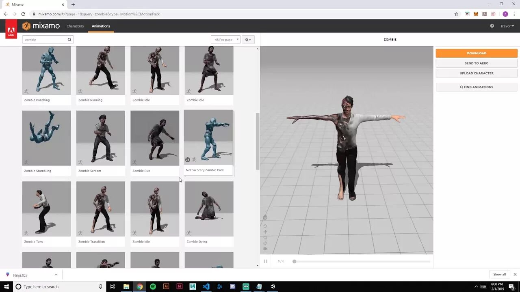Expand the Trevor account menu
The image size is (520, 292).
[507, 26]
